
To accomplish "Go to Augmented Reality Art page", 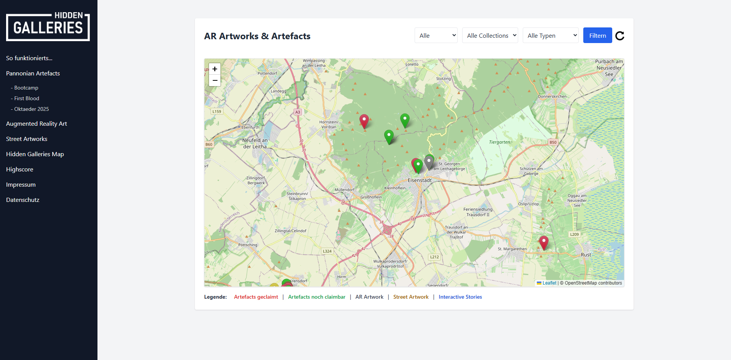I will pos(37,124).
